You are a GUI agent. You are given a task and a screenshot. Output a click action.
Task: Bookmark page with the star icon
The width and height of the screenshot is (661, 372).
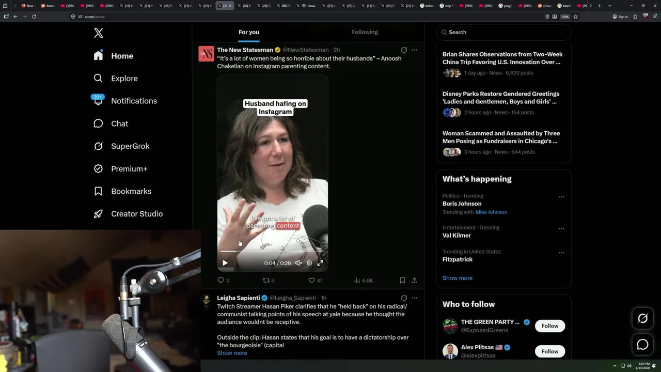[x=575, y=17]
